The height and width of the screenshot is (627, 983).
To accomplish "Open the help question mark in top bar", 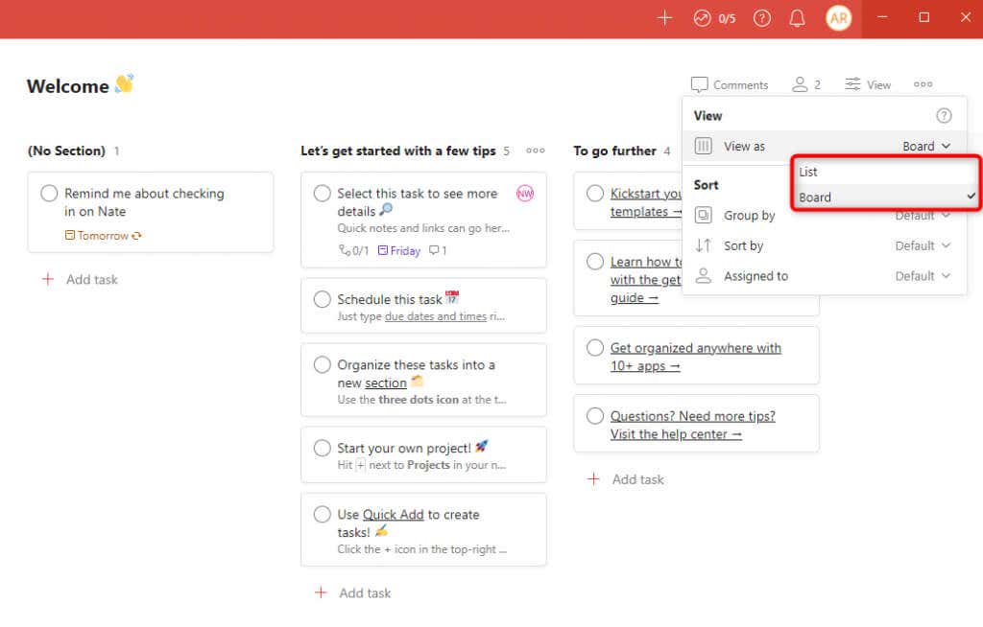I will pos(761,18).
